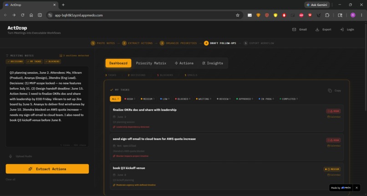Open the Extensions puzzle icon
367x196 pixels.
327,15
